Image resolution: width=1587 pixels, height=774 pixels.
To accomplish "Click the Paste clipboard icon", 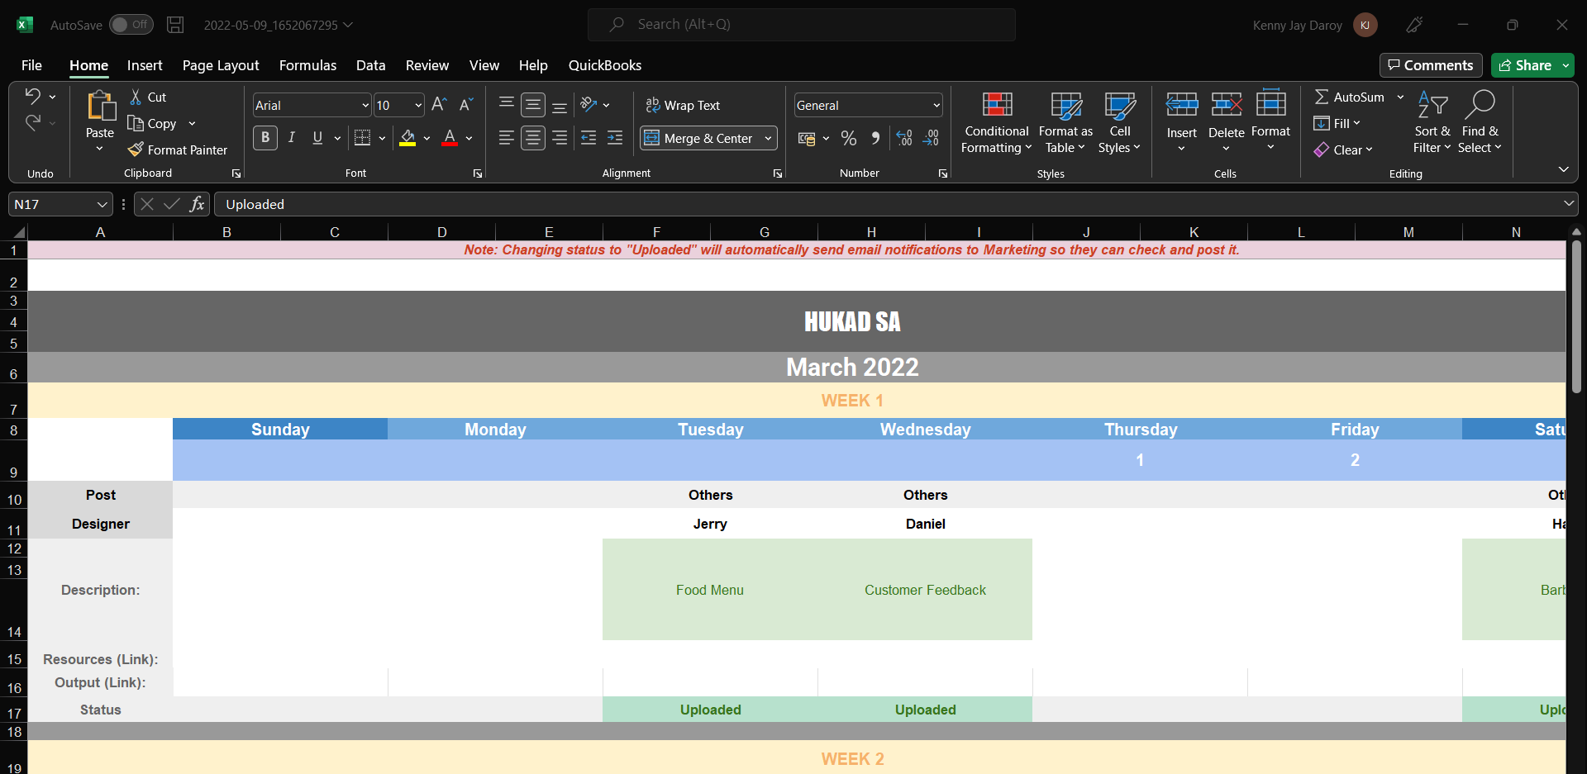I will 100,107.
